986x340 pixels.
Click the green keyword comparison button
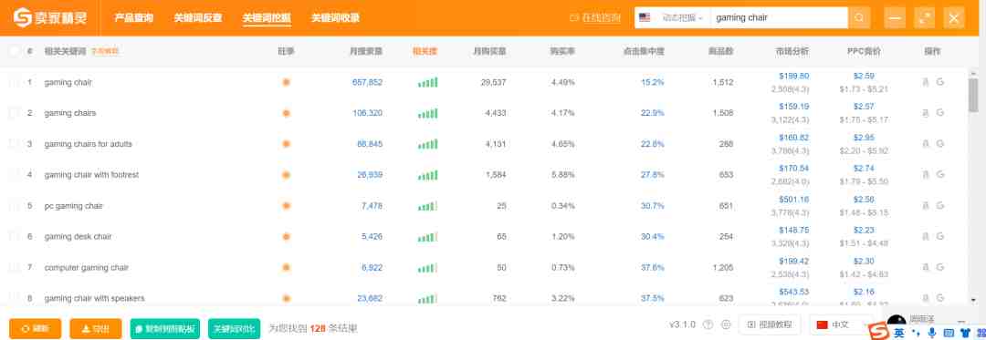(234, 329)
